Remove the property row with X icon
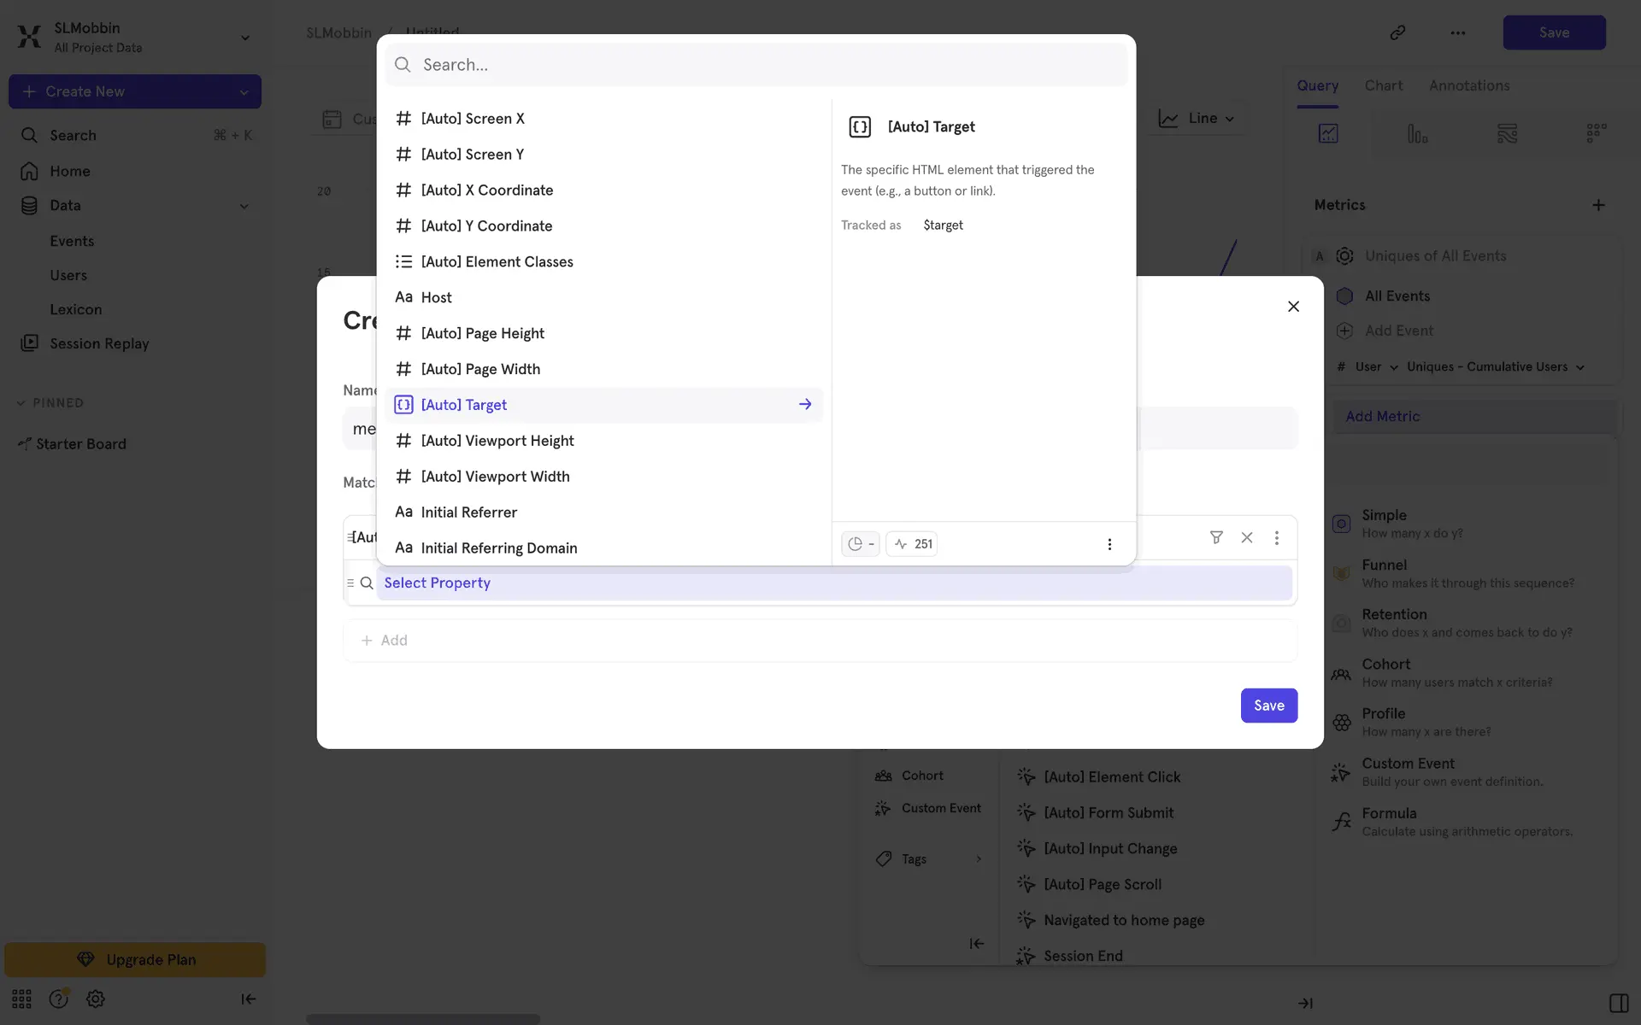The image size is (1641, 1025). [1247, 537]
